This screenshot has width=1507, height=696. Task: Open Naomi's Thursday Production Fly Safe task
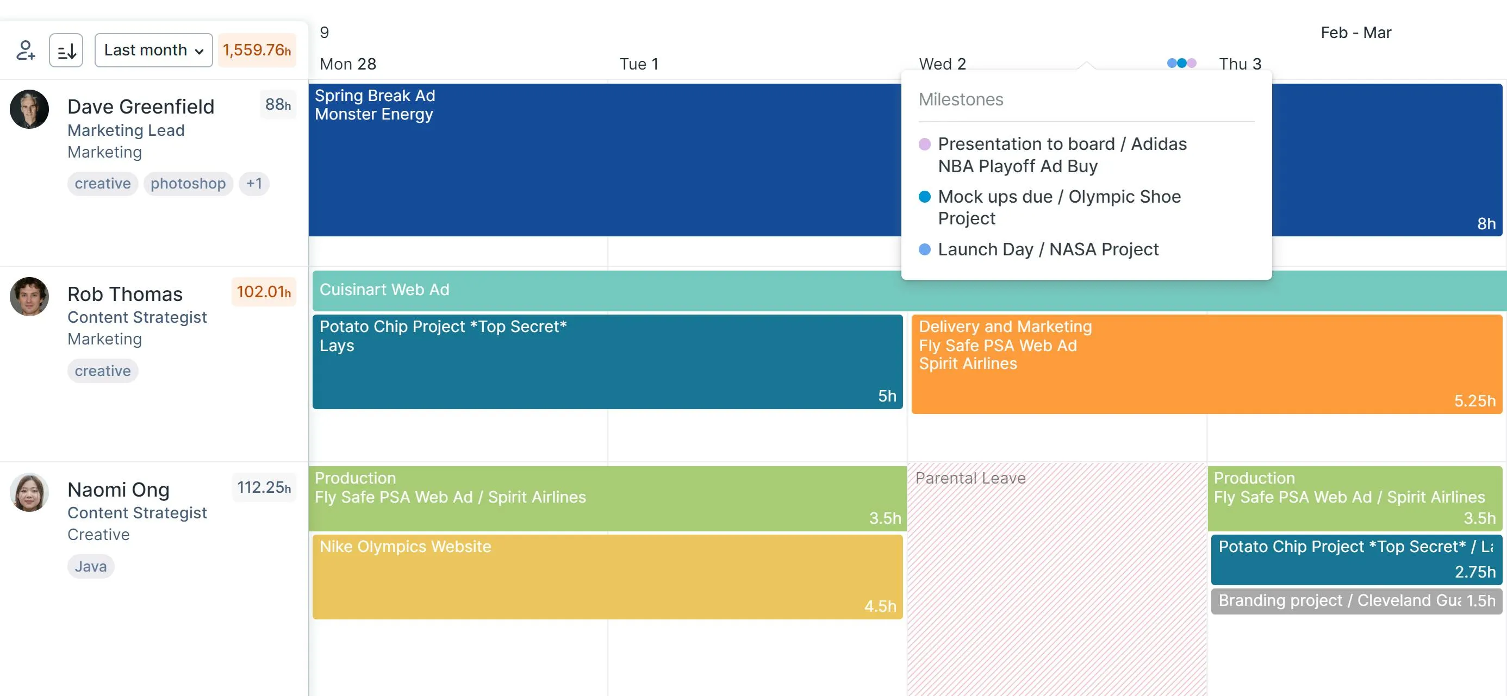coord(1355,498)
